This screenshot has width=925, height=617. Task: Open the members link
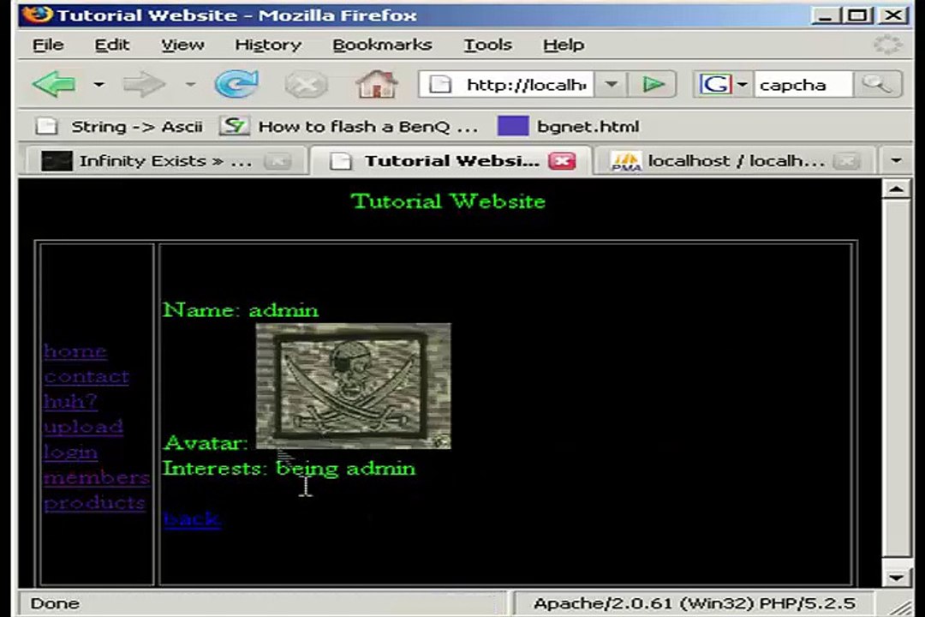coord(97,477)
